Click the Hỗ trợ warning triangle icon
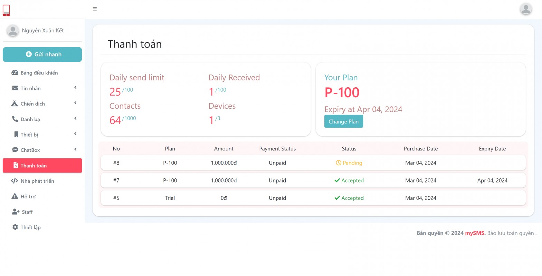542x276 pixels. tap(15, 196)
